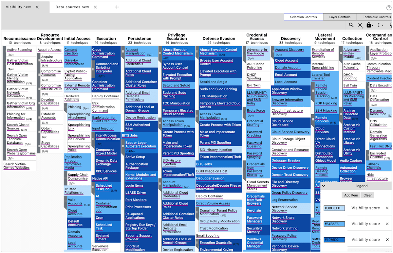Edit the label beside the #64B5F6 color

[365, 224]
